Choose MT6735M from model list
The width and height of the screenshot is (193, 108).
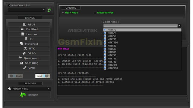pos(142,43)
